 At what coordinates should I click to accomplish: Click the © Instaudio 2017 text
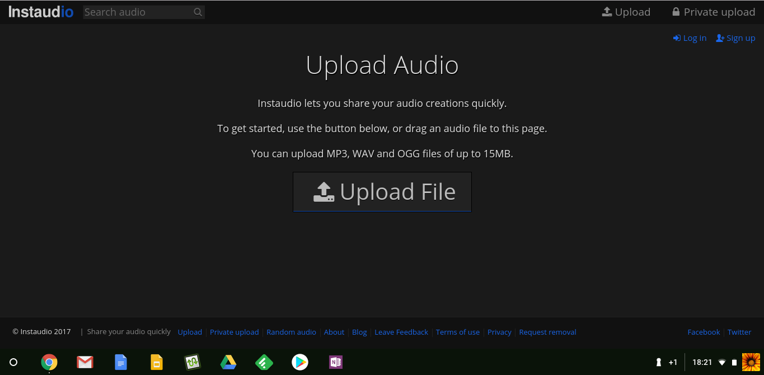(42, 332)
